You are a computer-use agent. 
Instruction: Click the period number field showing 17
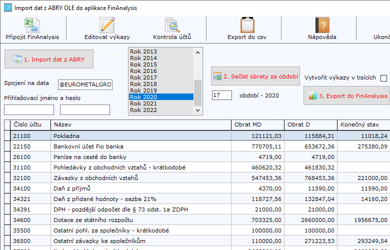click(x=222, y=95)
